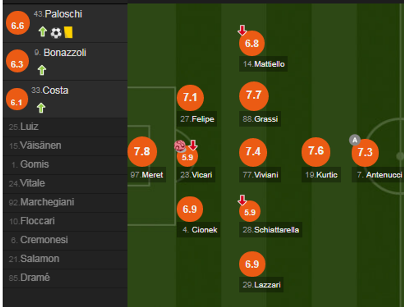Open Viviani player name label
This screenshot has height=307, width=404.
pyautogui.click(x=261, y=175)
